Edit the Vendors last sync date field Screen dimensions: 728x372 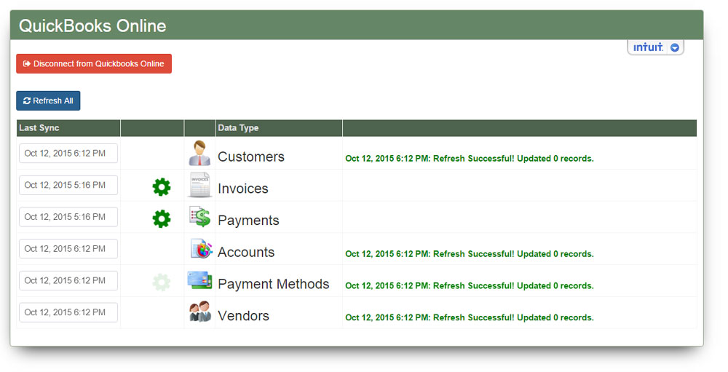68,312
